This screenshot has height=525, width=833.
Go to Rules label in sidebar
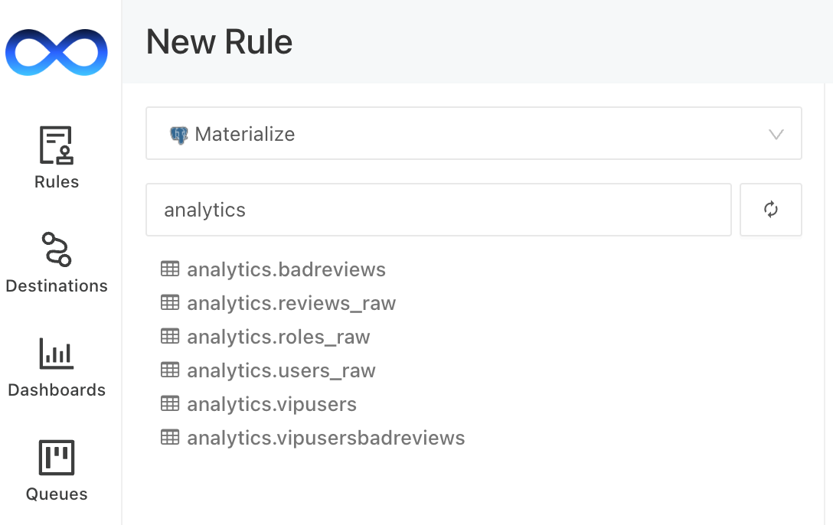(x=57, y=182)
